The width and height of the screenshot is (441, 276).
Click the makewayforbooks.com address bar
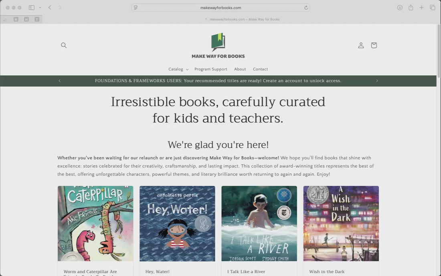pos(220,8)
